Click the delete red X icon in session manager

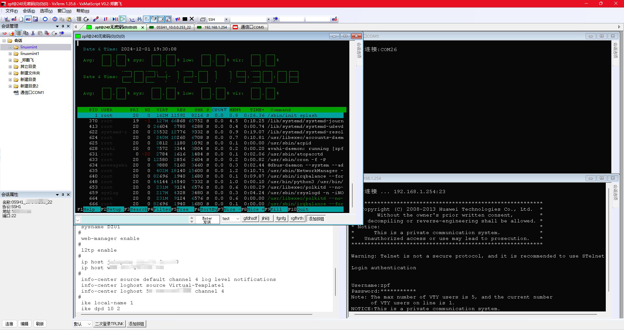tap(47, 33)
